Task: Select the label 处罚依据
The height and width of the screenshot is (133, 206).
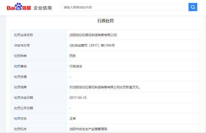Action: tap(20, 77)
